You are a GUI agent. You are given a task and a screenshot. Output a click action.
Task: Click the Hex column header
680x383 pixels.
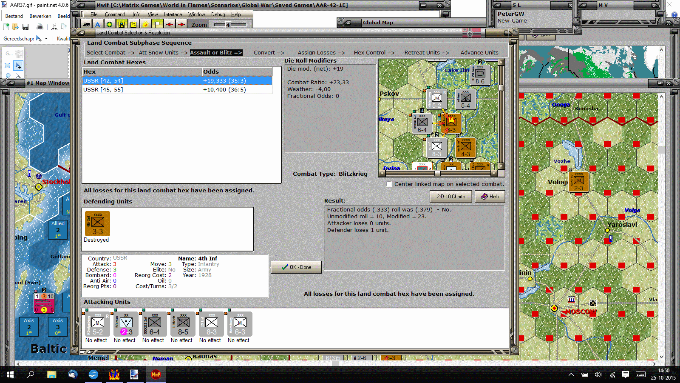click(x=142, y=71)
